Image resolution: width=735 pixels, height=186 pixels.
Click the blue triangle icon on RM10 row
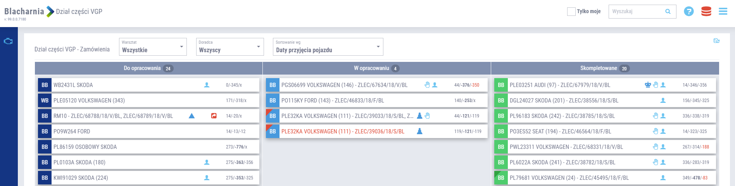(x=192, y=116)
